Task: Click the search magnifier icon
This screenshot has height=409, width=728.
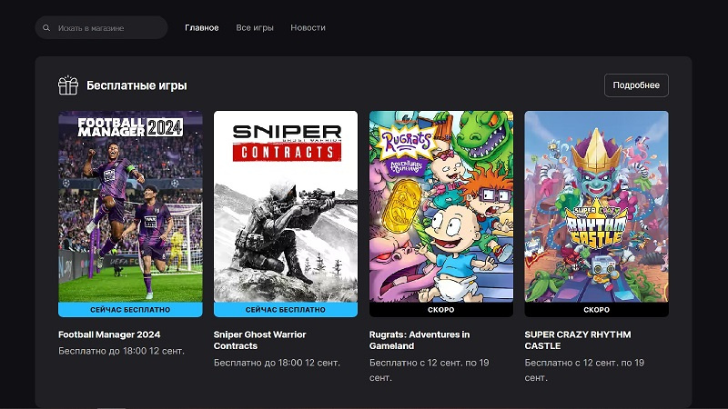Action: [x=46, y=28]
